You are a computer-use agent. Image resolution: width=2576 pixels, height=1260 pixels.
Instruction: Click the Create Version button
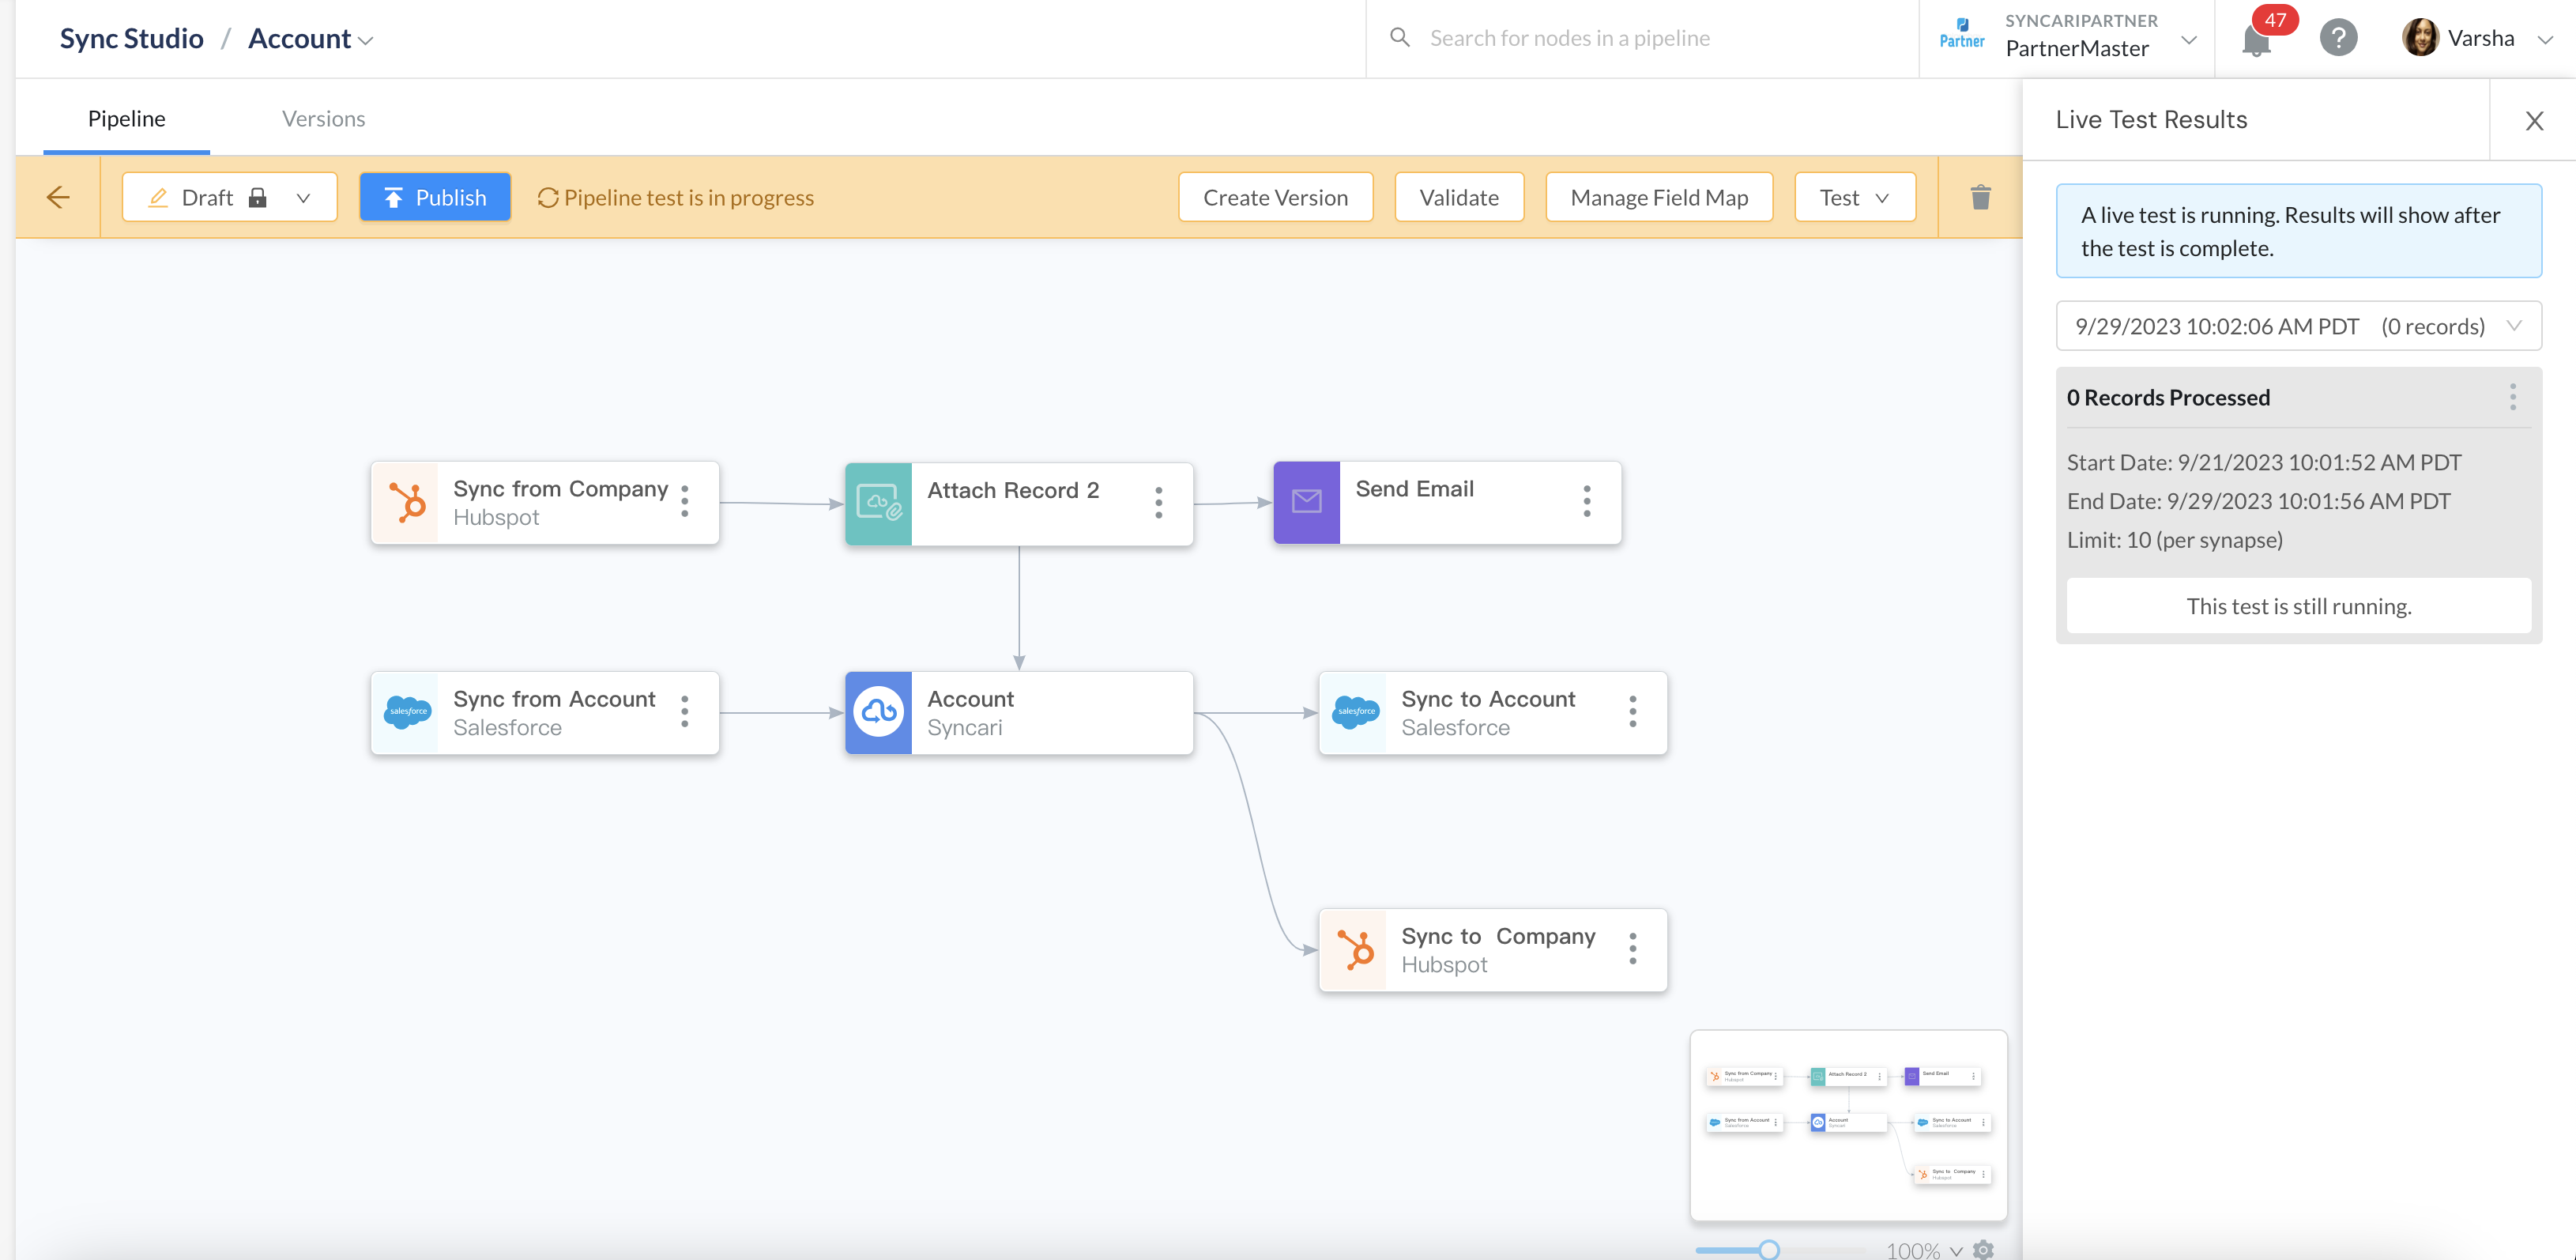(x=1275, y=197)
